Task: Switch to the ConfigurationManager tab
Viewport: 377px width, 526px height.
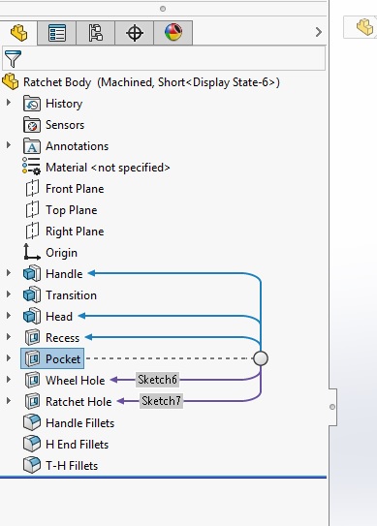Action: 96,33
